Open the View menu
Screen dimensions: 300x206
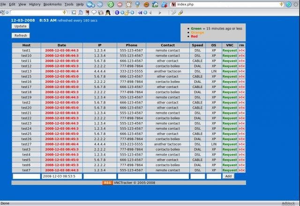(x=22, y=4)
